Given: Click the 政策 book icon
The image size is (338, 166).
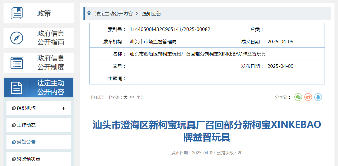Looking at the screenshot, I should click(17, 13).
